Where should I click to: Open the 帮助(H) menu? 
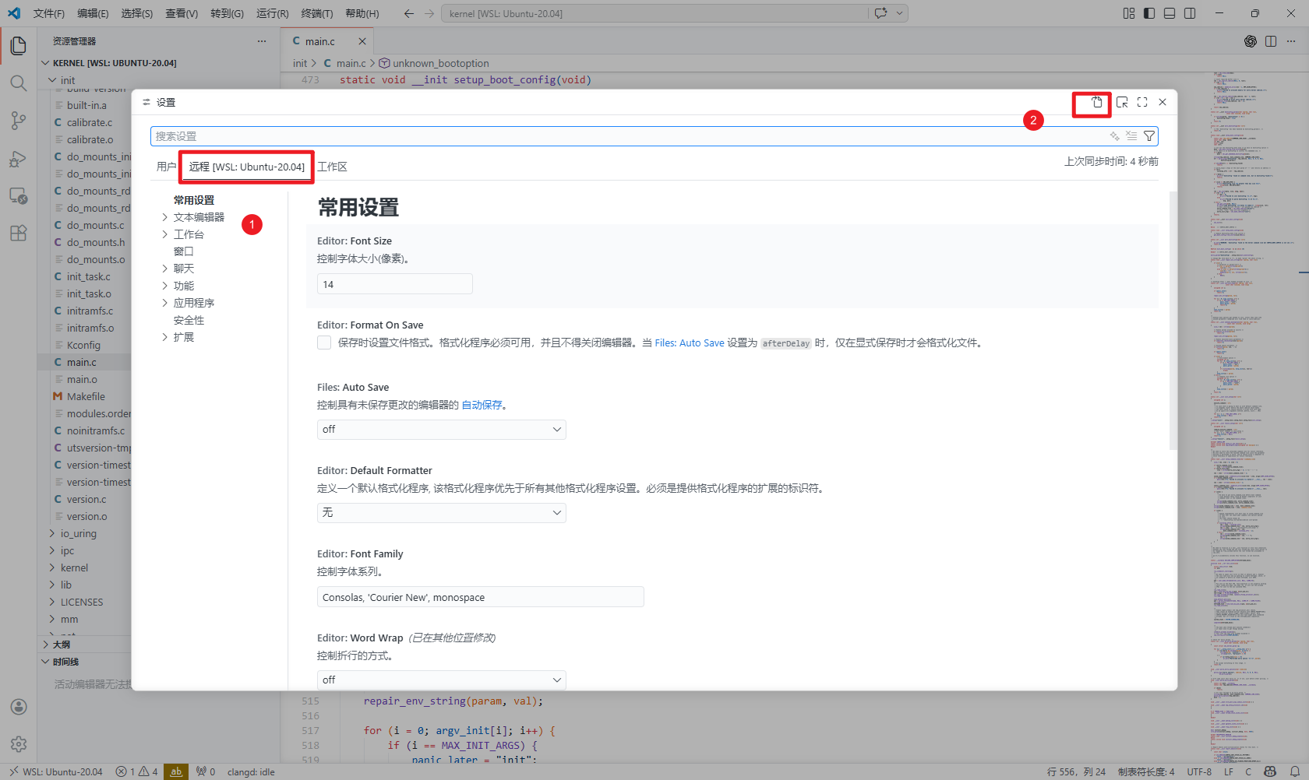[x=362, y=13]
